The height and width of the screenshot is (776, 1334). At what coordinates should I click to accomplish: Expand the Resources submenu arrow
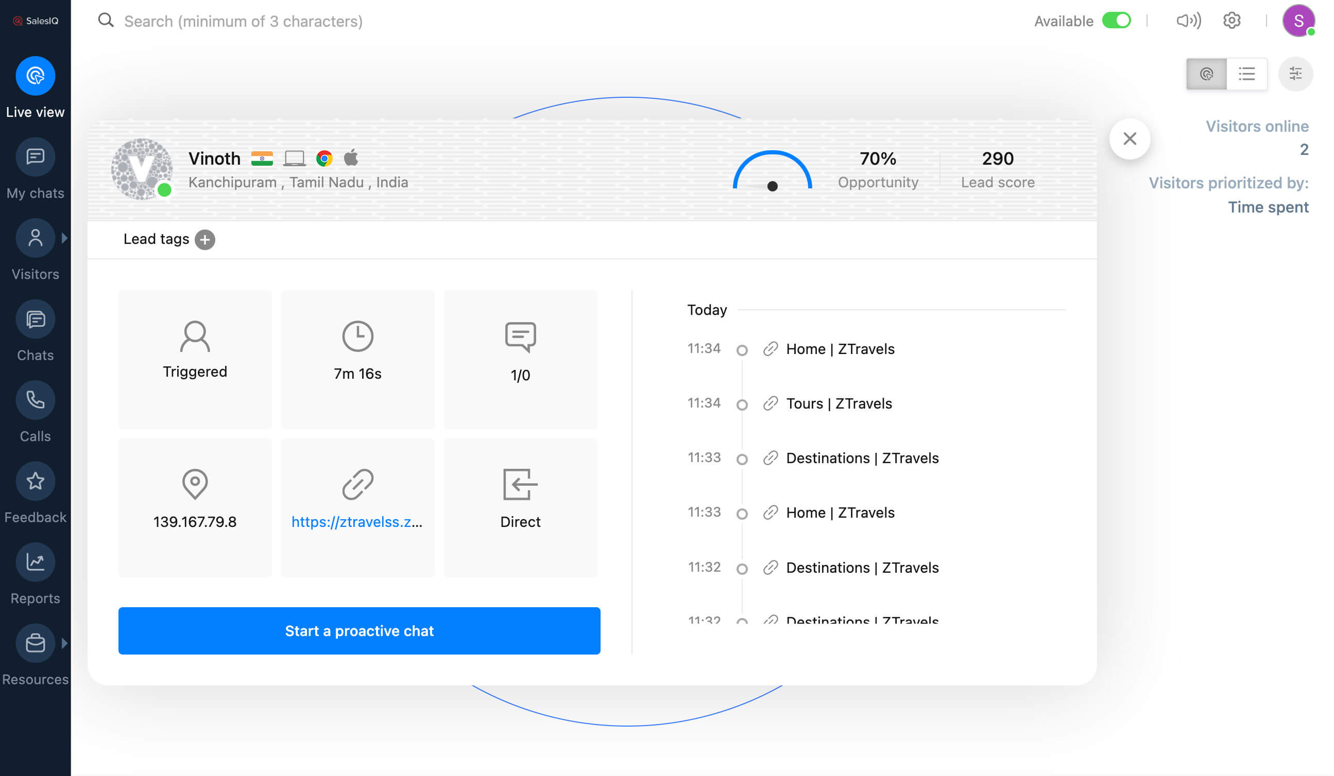tap(64, 643)
